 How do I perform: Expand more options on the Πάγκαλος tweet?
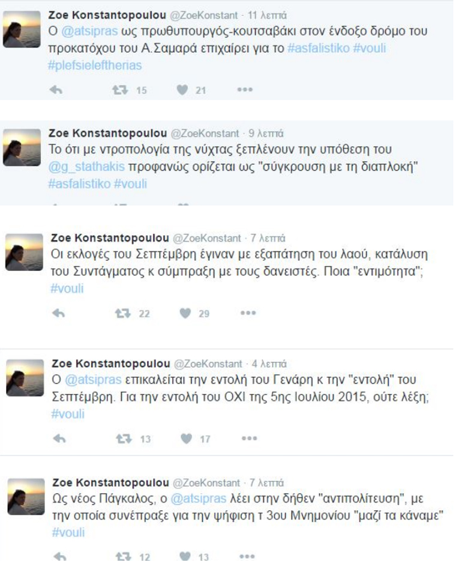click(x=247, y=556)
